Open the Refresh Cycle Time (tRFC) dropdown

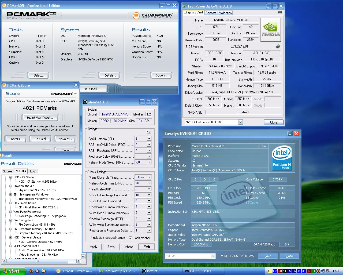(149, 183)
